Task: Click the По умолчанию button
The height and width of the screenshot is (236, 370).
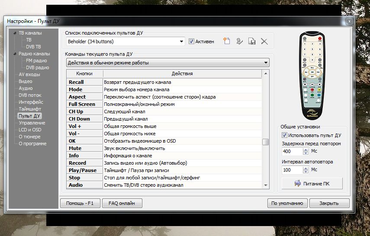Action: (288, 203)
